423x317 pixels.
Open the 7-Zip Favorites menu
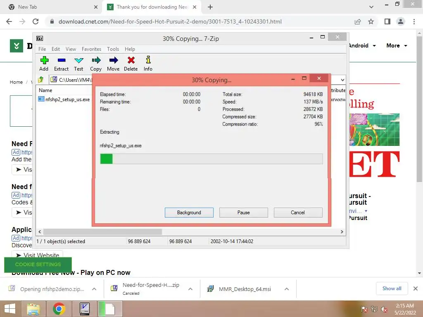tap(91, 49)
